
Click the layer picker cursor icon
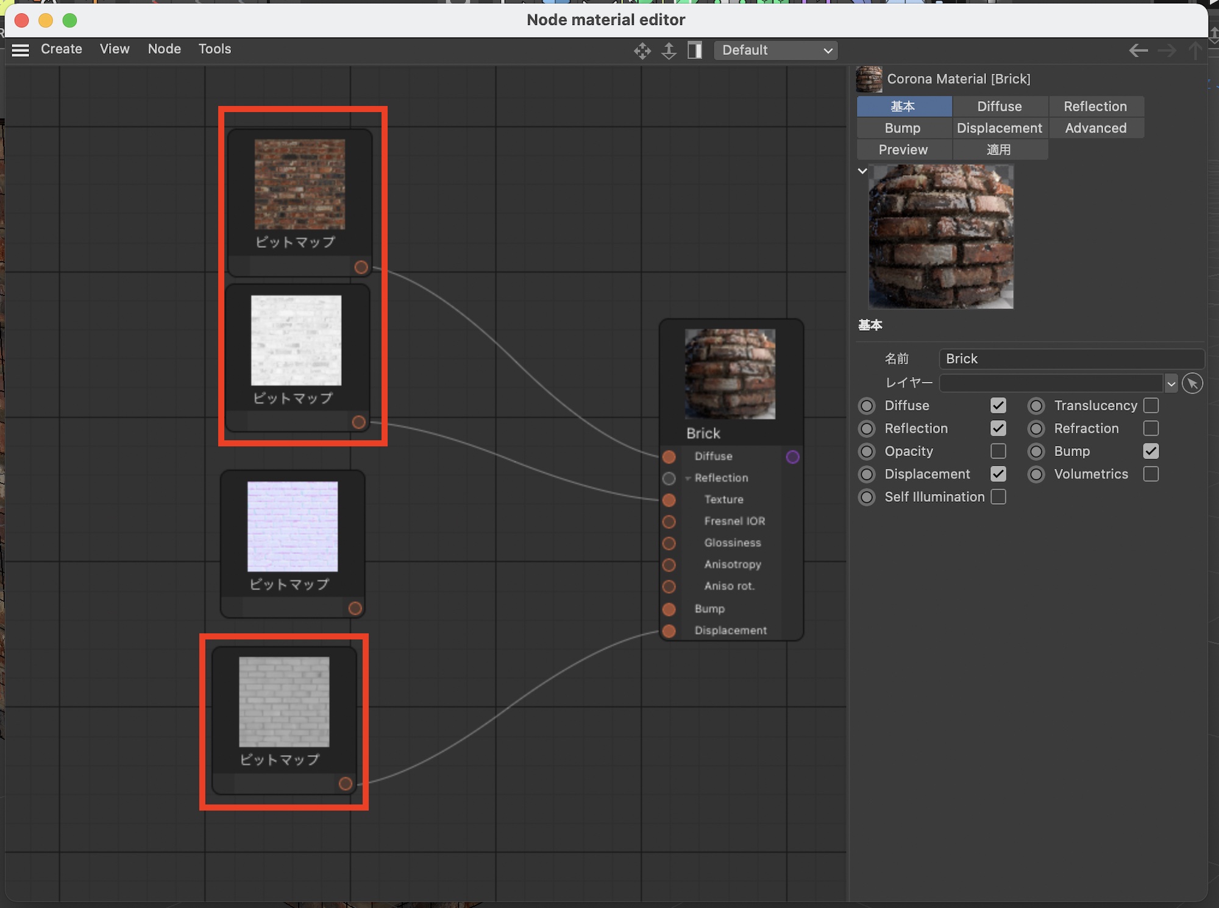(x=1192, y=384)
